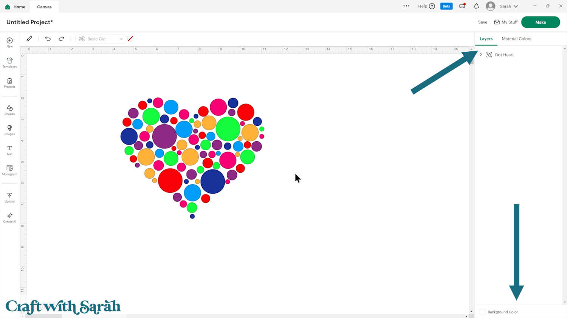567x318 pixels.
Task: Select the Text tool
Action: tap(9, 150)
